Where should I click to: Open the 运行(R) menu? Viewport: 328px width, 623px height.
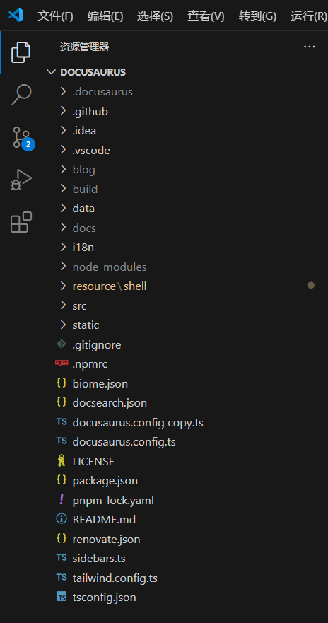pos(308,16)
